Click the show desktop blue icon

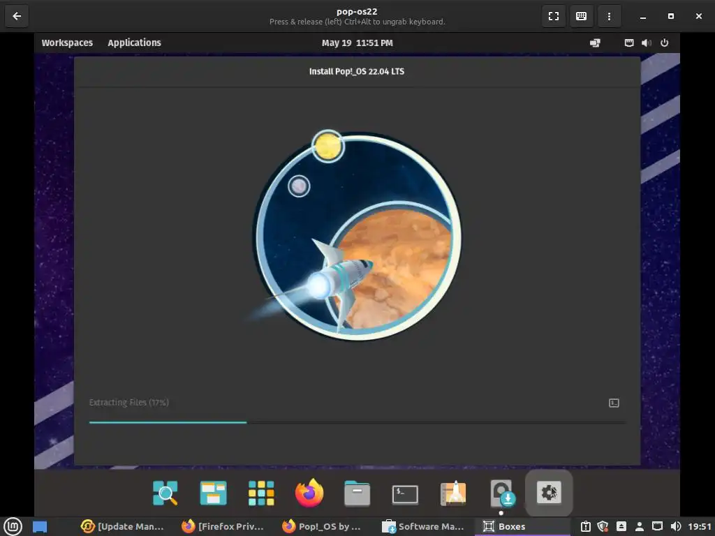tap(40, 526)
